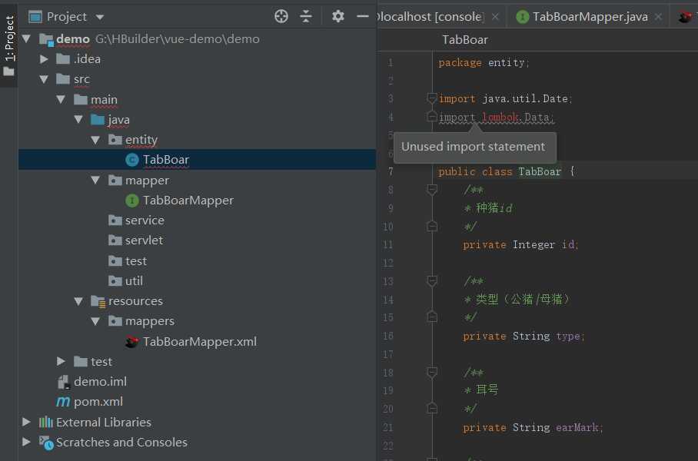The height and width of the screenshot is (461, 698).
Task: Click the TabBoar breadcrumb in editor
Action: click(x=465, y=40)
